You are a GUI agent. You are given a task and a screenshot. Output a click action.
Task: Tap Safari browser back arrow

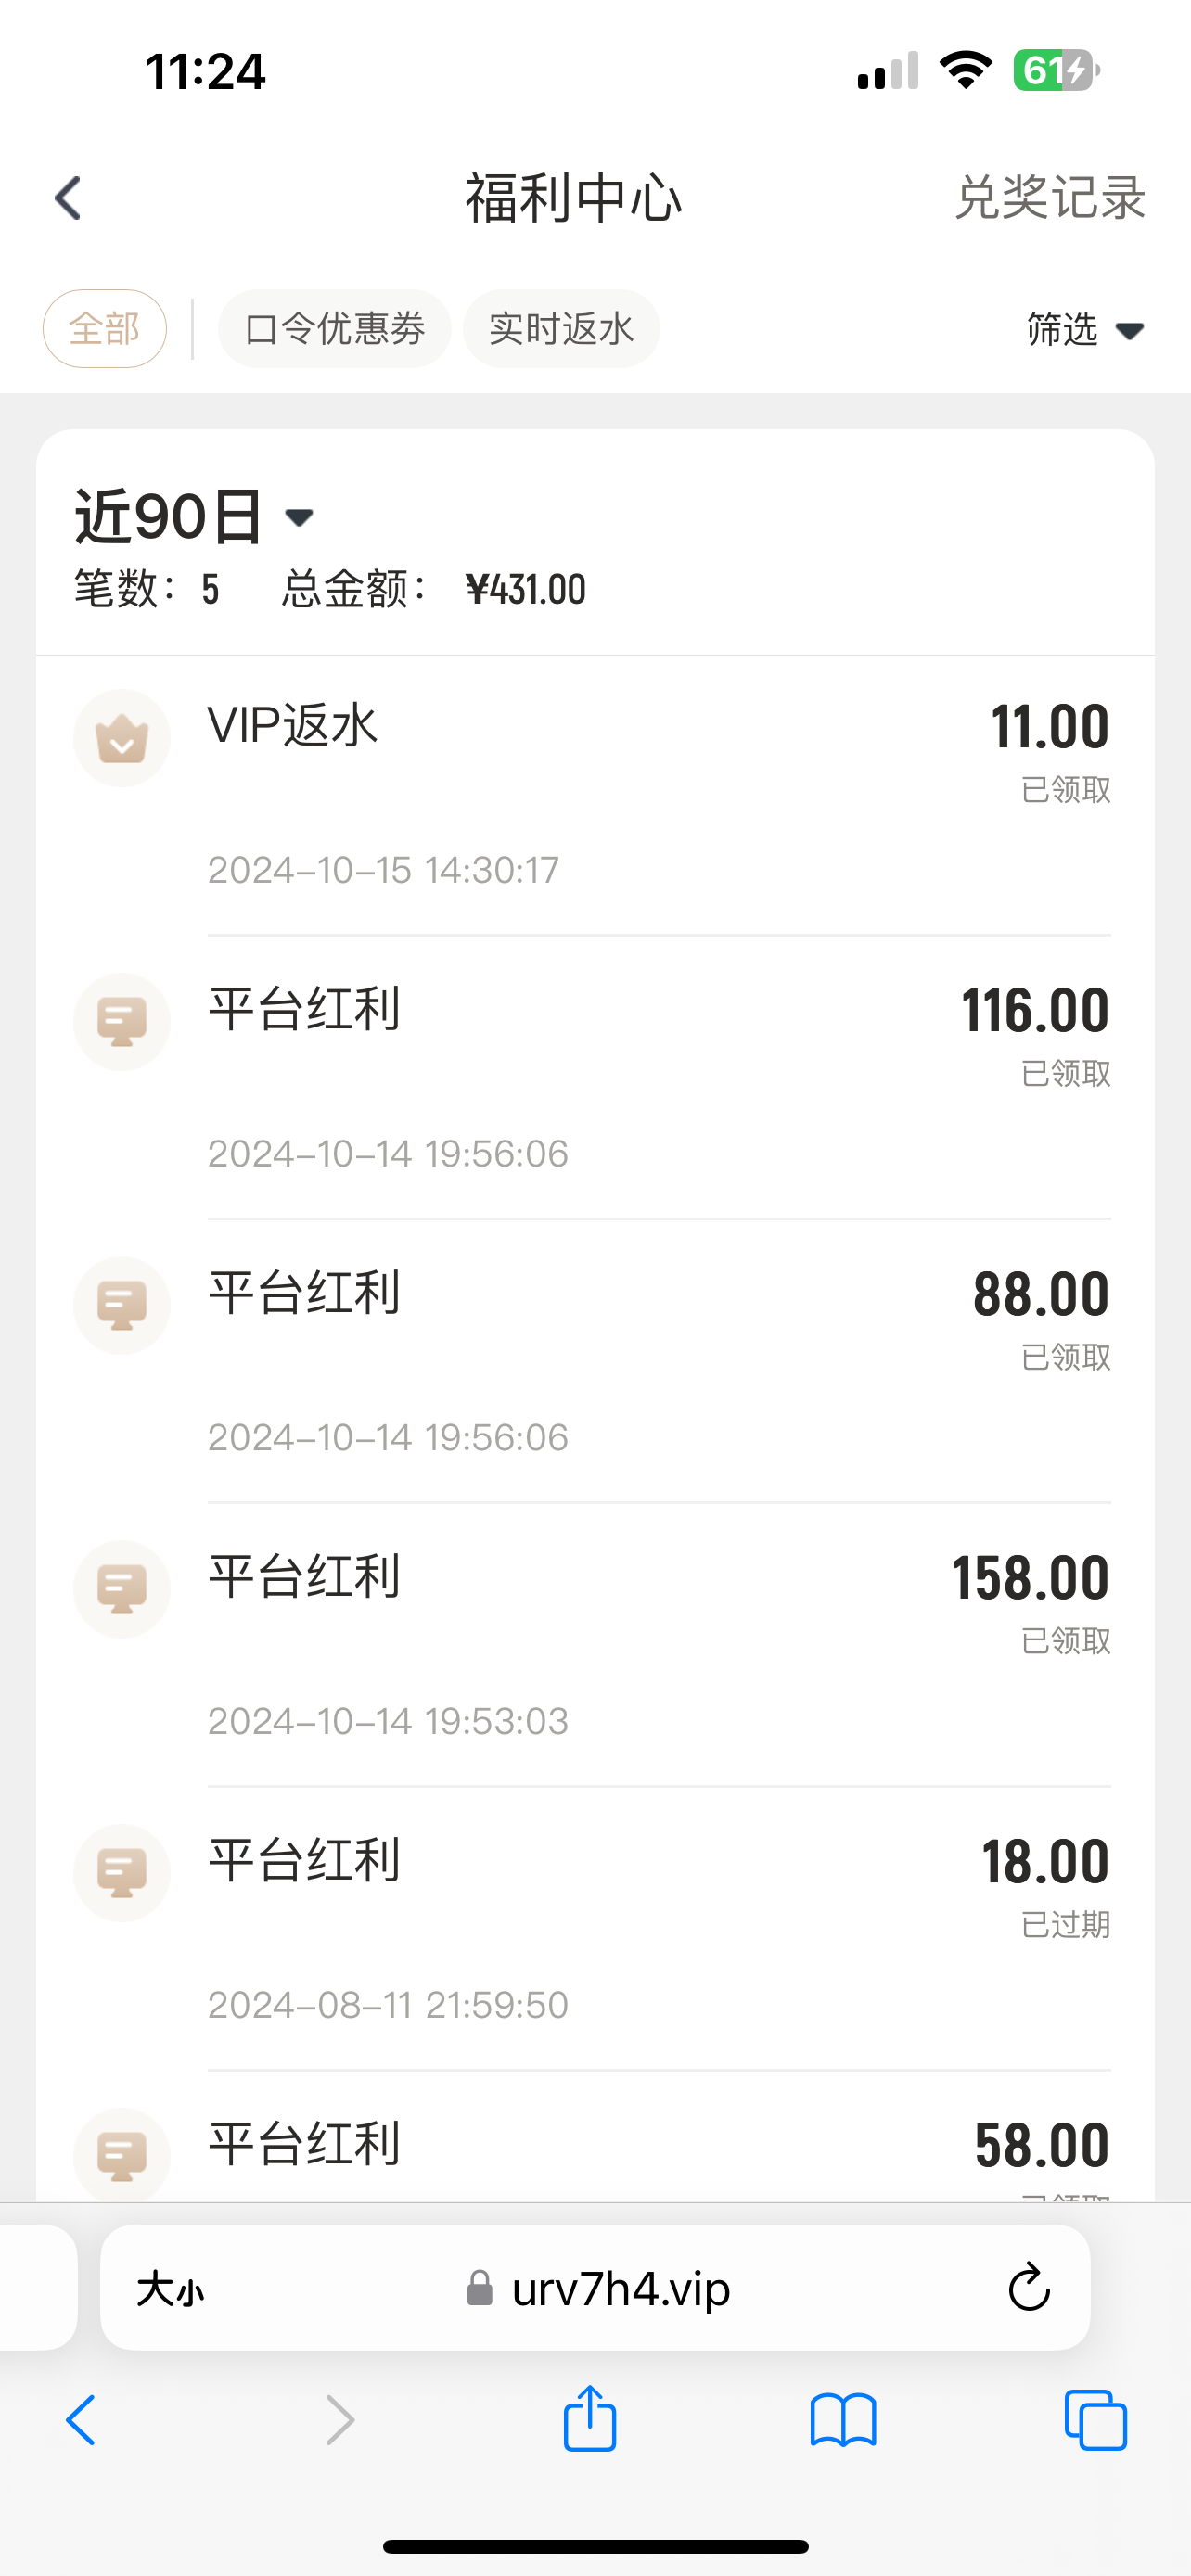[82, 2420]
